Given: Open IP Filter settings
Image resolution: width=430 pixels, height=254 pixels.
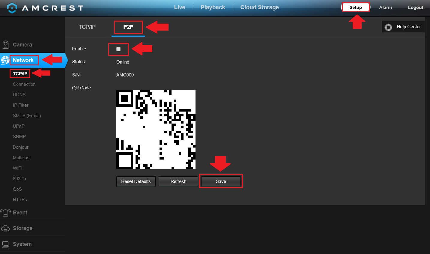Looking at the screenshot, I should pyautogui.click(x=21, y=105).
